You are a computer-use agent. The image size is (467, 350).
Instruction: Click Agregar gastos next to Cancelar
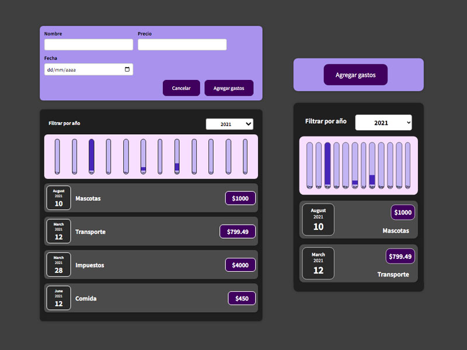[x=229, y=88]
